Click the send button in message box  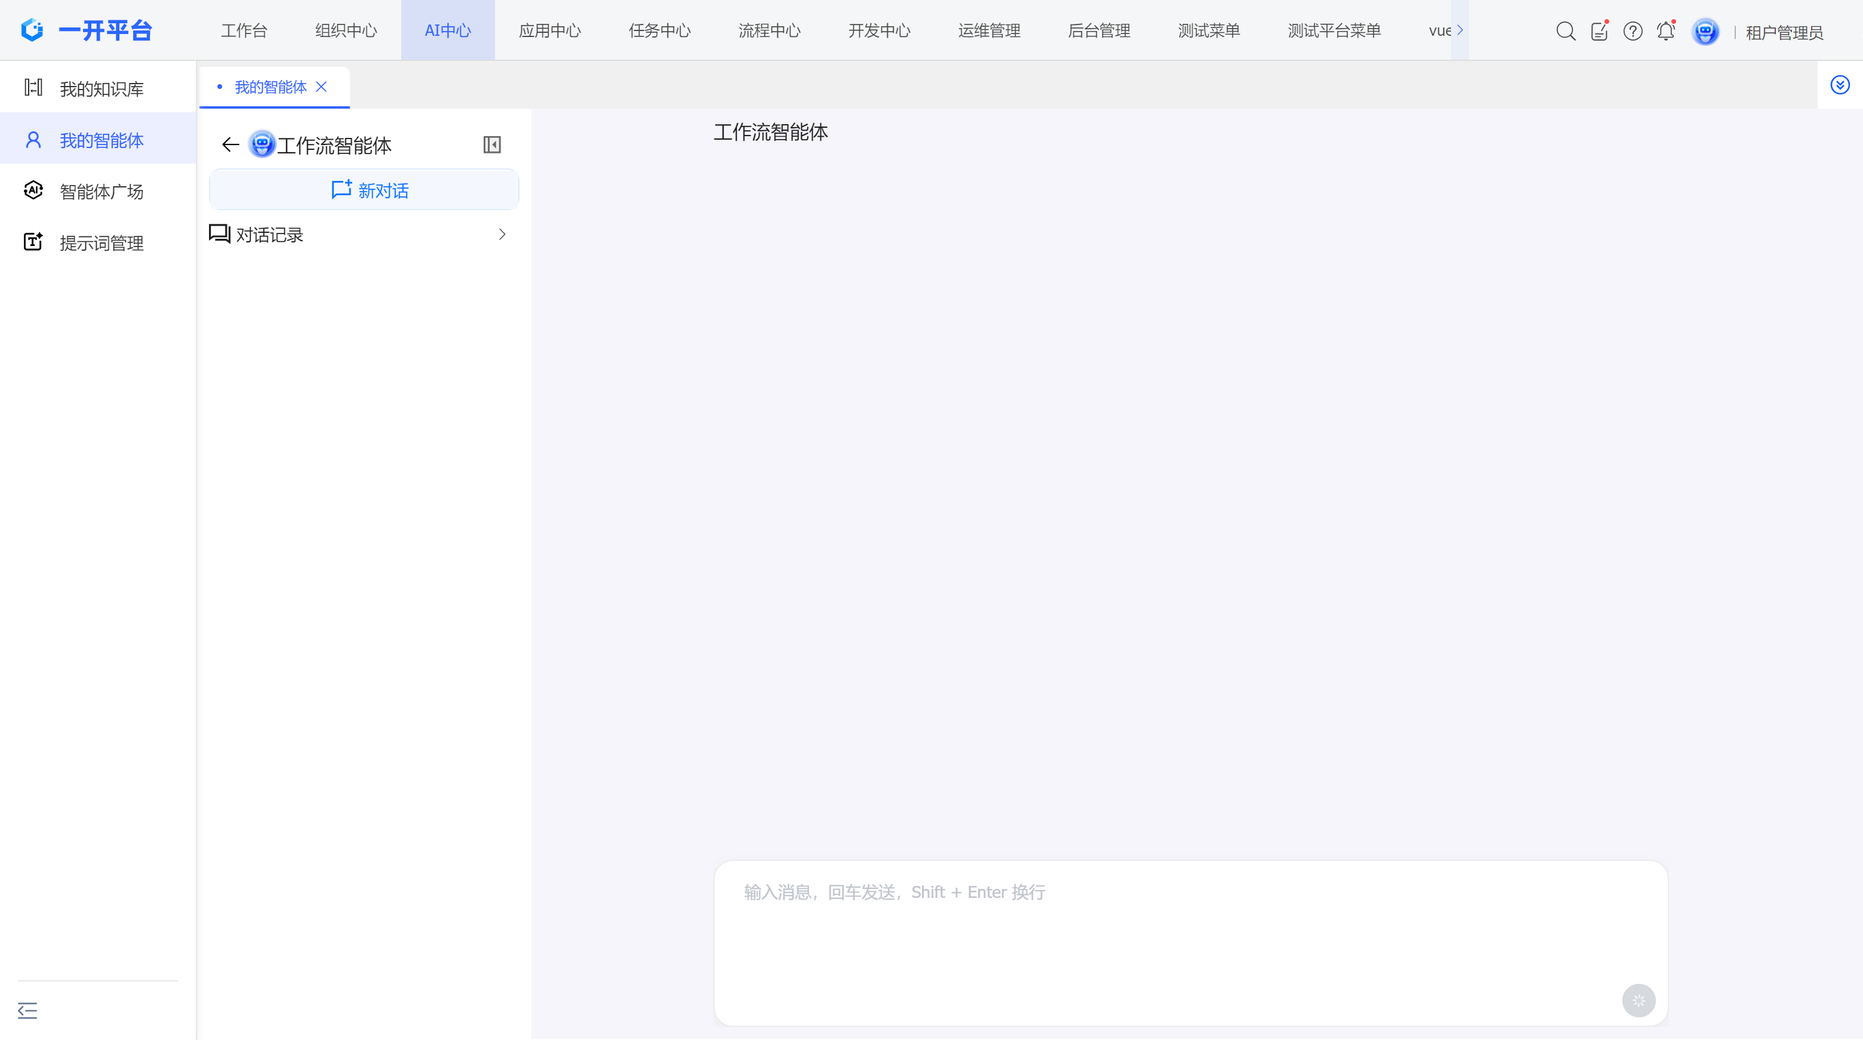click(1638, 1000)
